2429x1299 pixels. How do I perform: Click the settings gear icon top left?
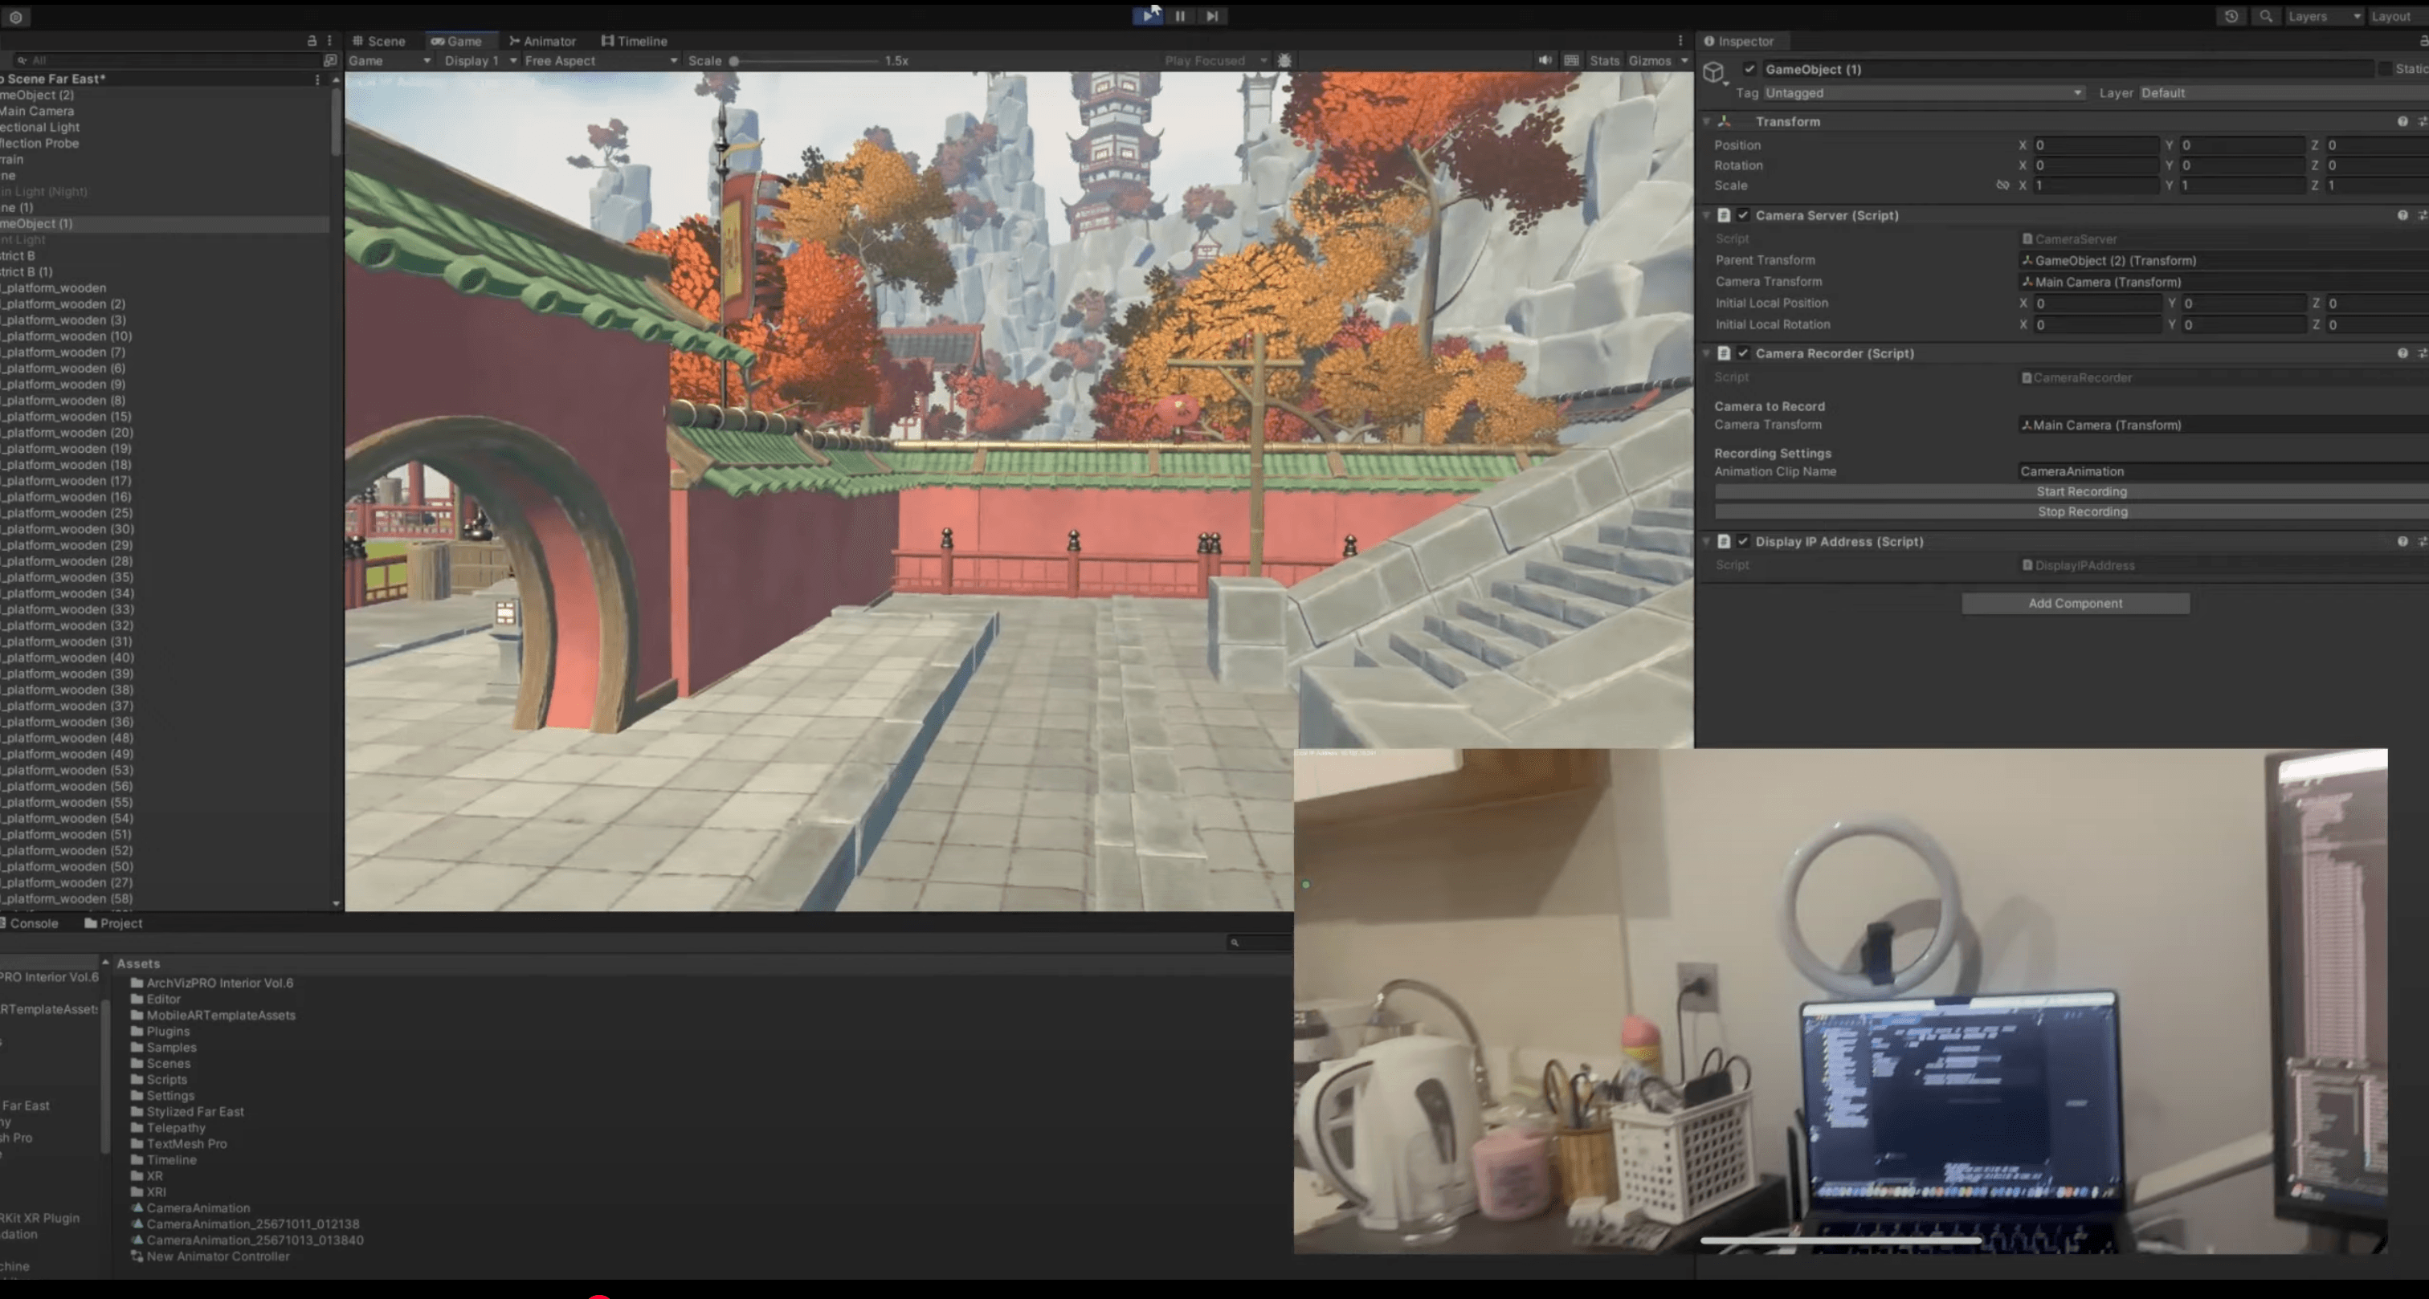pos(15,16)
